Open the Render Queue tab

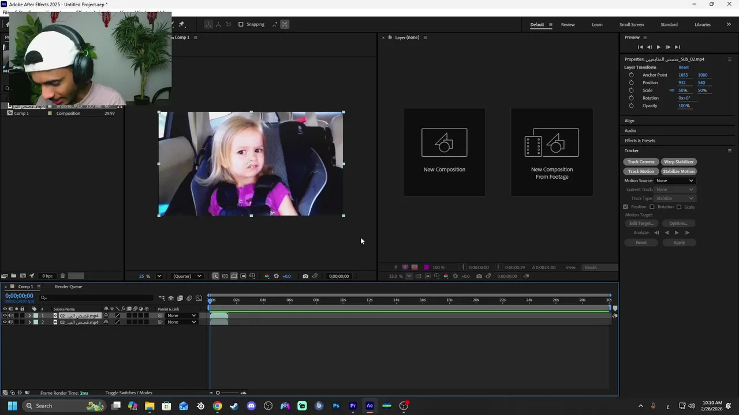[x=68, y=286]
